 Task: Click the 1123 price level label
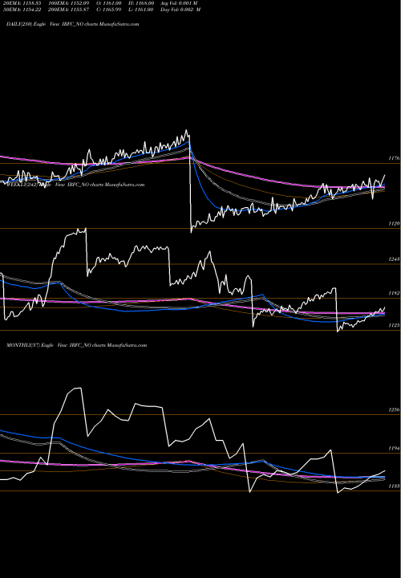coord(394,325)
